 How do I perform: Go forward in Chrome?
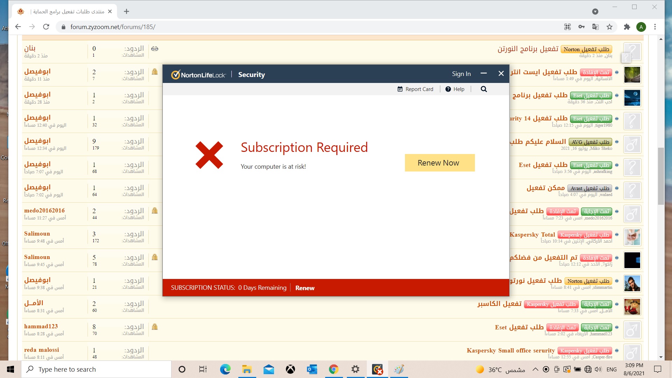(32, 27)
